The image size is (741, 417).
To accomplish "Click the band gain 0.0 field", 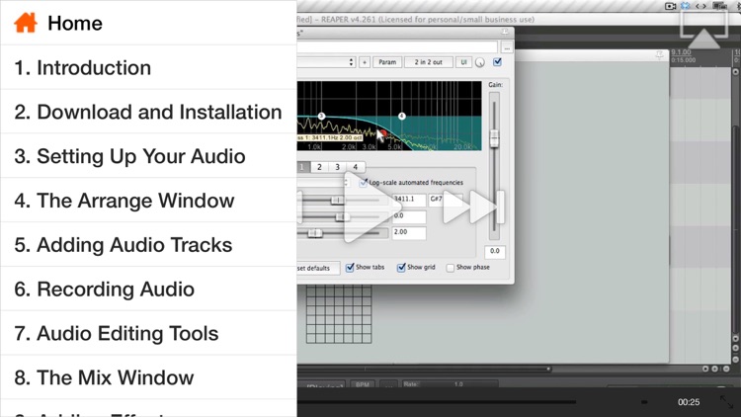I will pyautogui.click(x=409, y=216).
